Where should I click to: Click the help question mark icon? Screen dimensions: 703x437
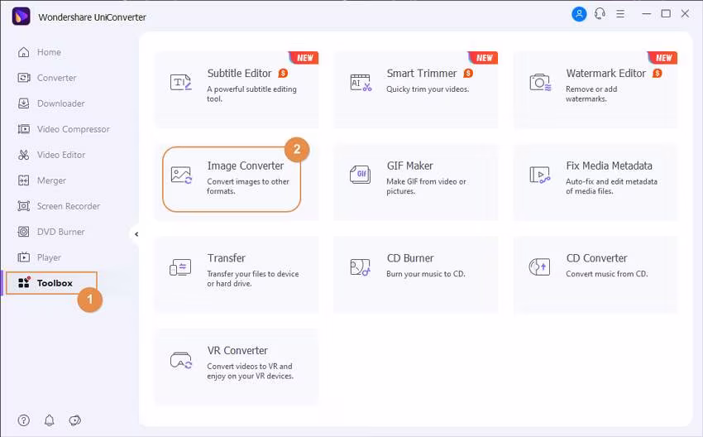24,420
